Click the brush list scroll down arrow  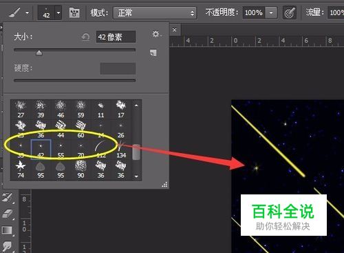136,176
